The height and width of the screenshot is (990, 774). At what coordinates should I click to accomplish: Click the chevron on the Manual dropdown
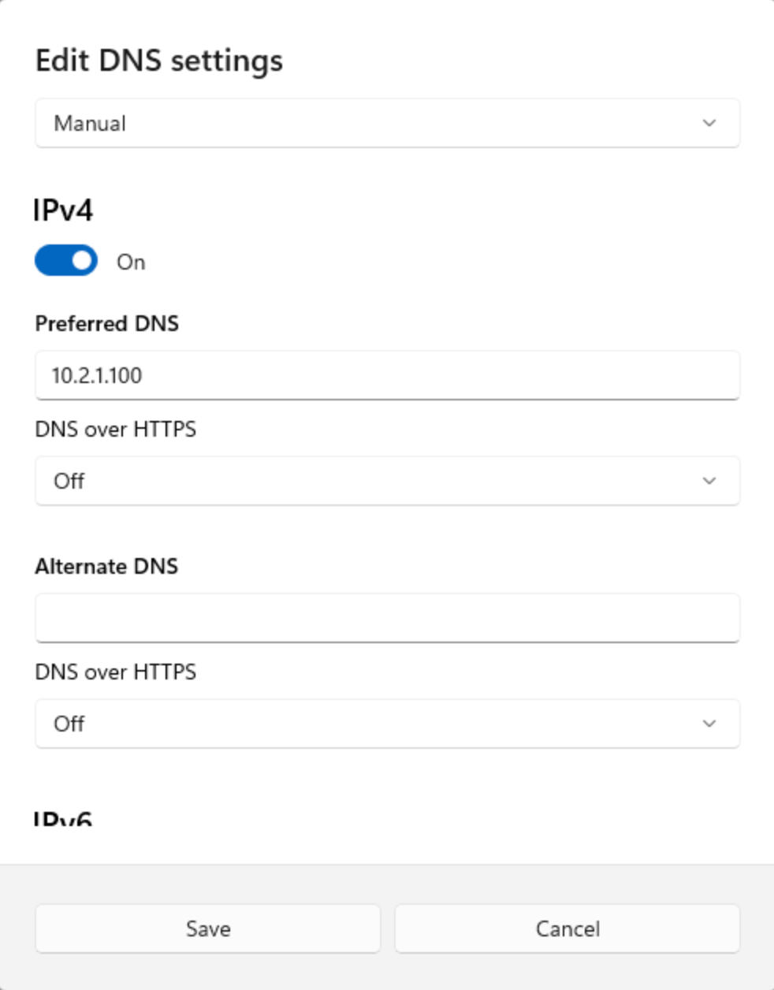click(x=709, y=123)
